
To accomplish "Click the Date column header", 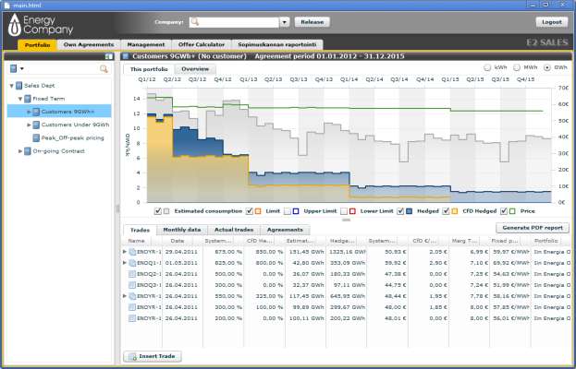I will click(178, 241).
